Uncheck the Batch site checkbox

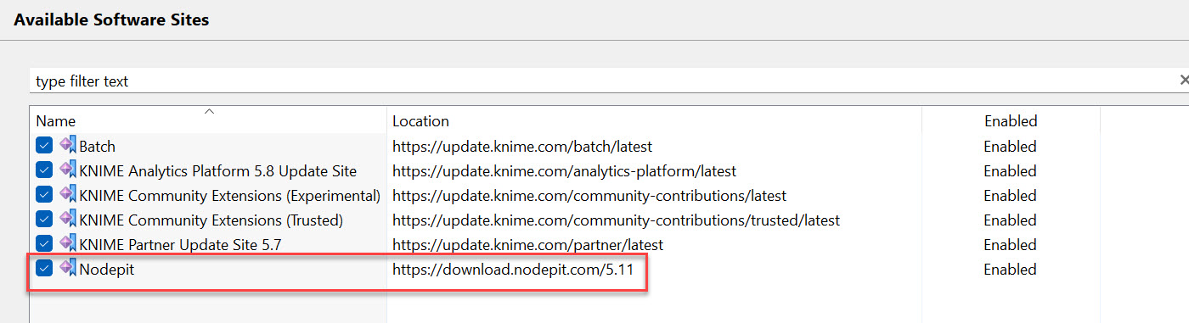coord(44,146)
